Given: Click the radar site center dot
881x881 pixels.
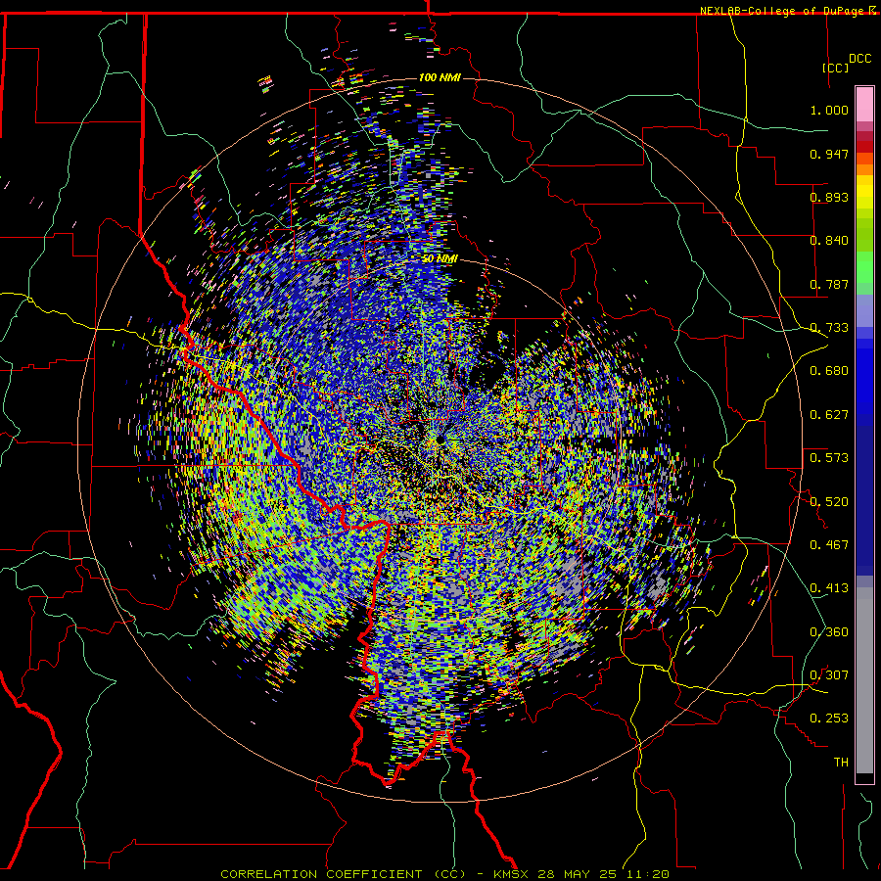Looking at the screenshot, I should [440, 440].
